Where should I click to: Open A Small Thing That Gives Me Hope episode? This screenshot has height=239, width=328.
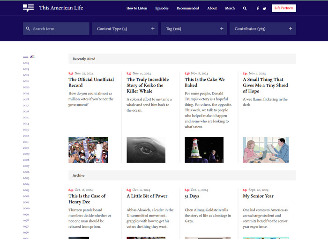tap(265, 85)
